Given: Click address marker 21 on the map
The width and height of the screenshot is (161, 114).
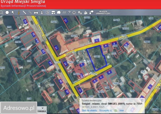Looking at the screenshot, I should coord(65,20).
